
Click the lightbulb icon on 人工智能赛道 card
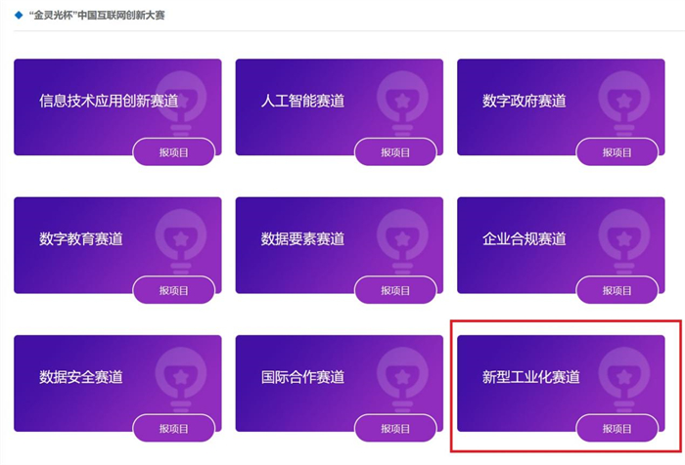coord(402,105)
